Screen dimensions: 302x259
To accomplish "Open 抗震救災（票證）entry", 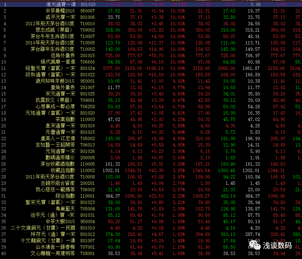I will 54,100.
